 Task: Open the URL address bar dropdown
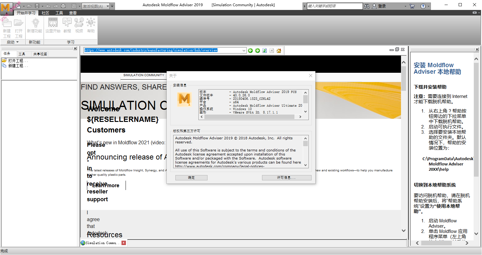tap(244, 50)
